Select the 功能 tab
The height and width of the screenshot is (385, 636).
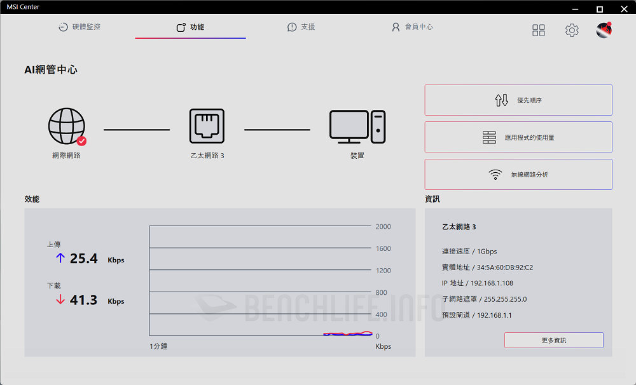point(190,27)
